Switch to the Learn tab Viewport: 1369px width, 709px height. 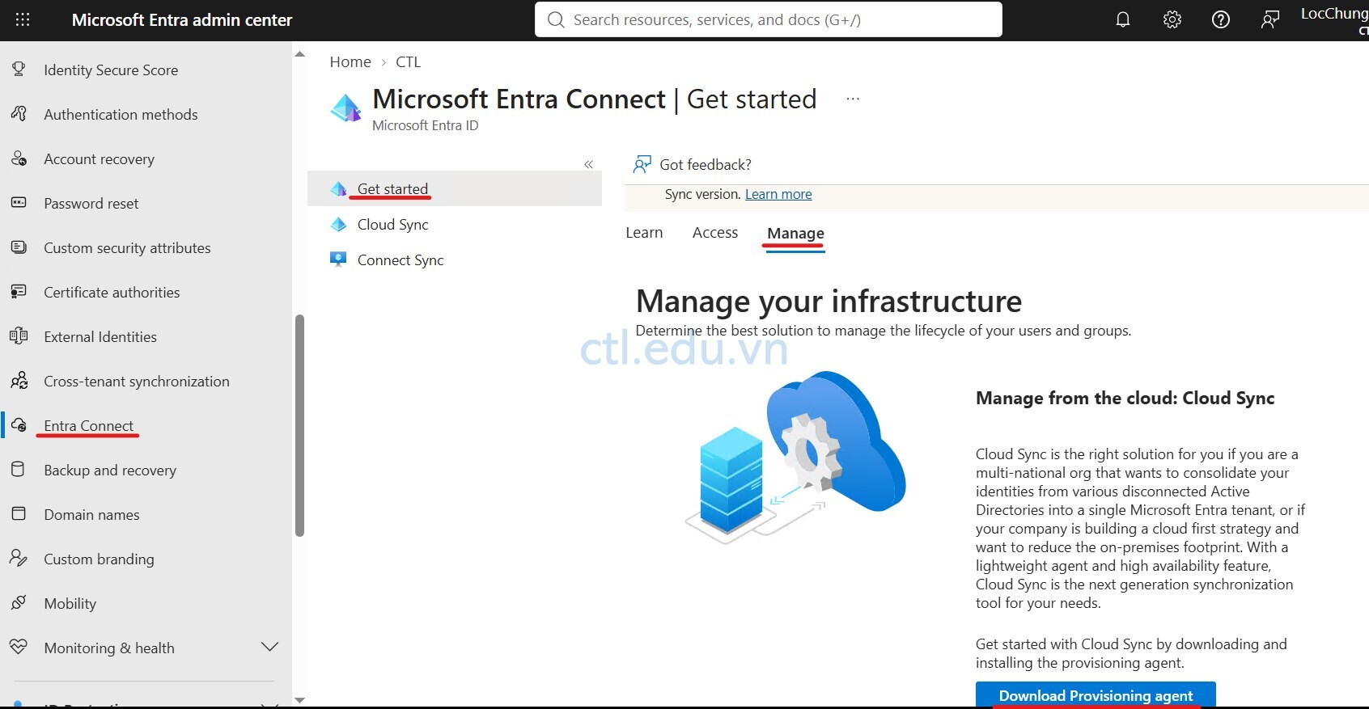[644, 233]
